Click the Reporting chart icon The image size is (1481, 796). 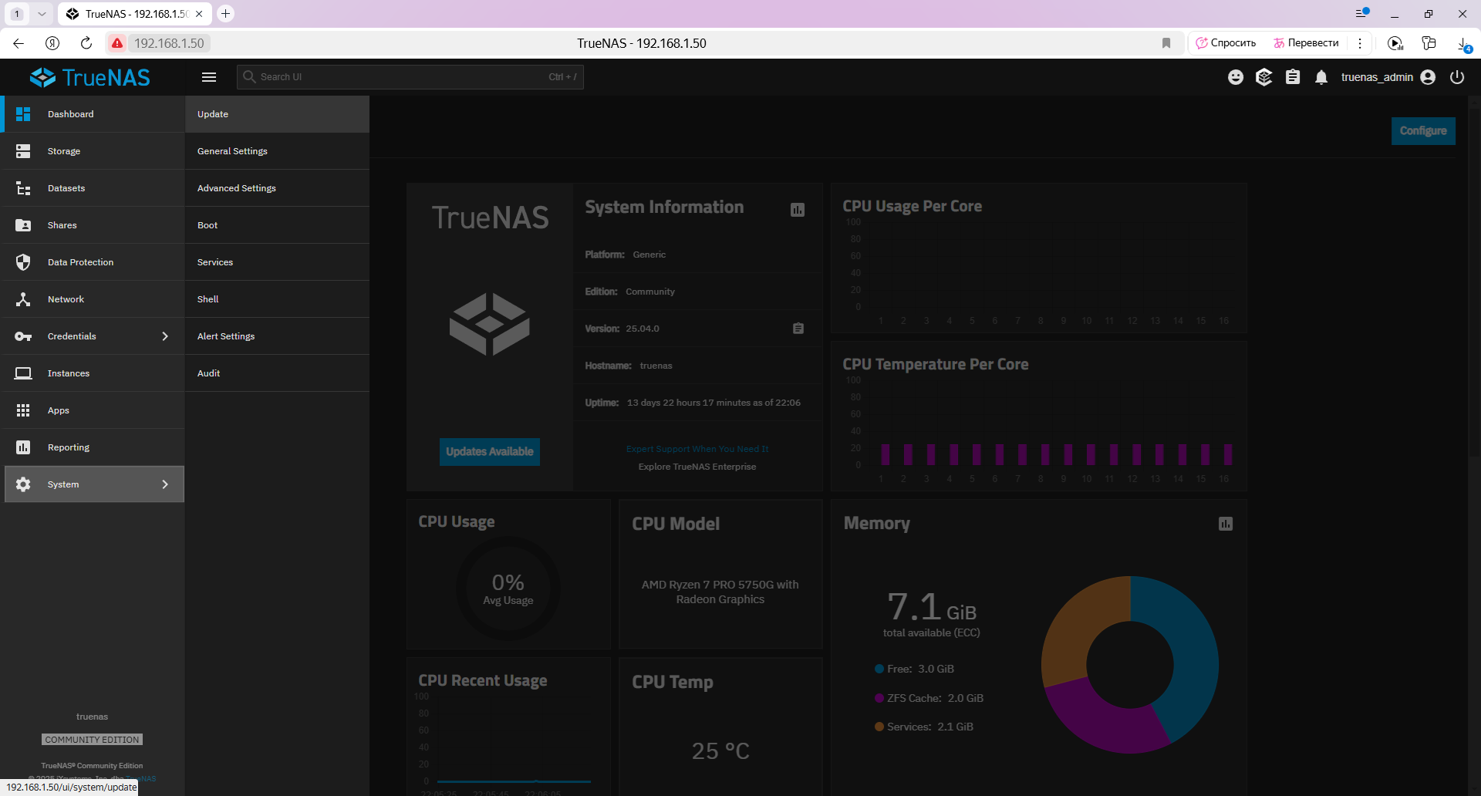coord(23,447)
